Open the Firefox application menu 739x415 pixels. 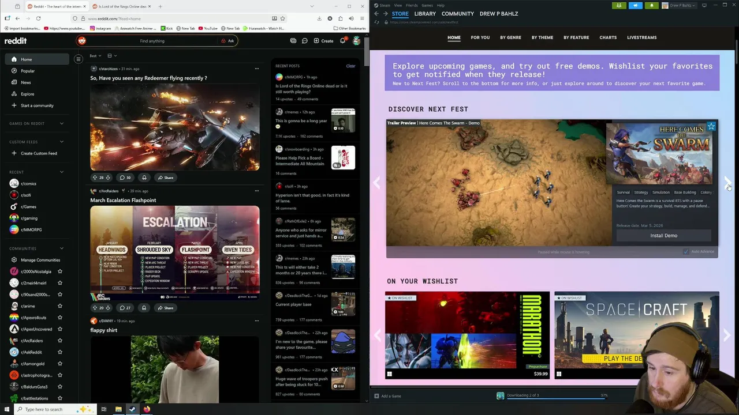(x=361, y=18)
